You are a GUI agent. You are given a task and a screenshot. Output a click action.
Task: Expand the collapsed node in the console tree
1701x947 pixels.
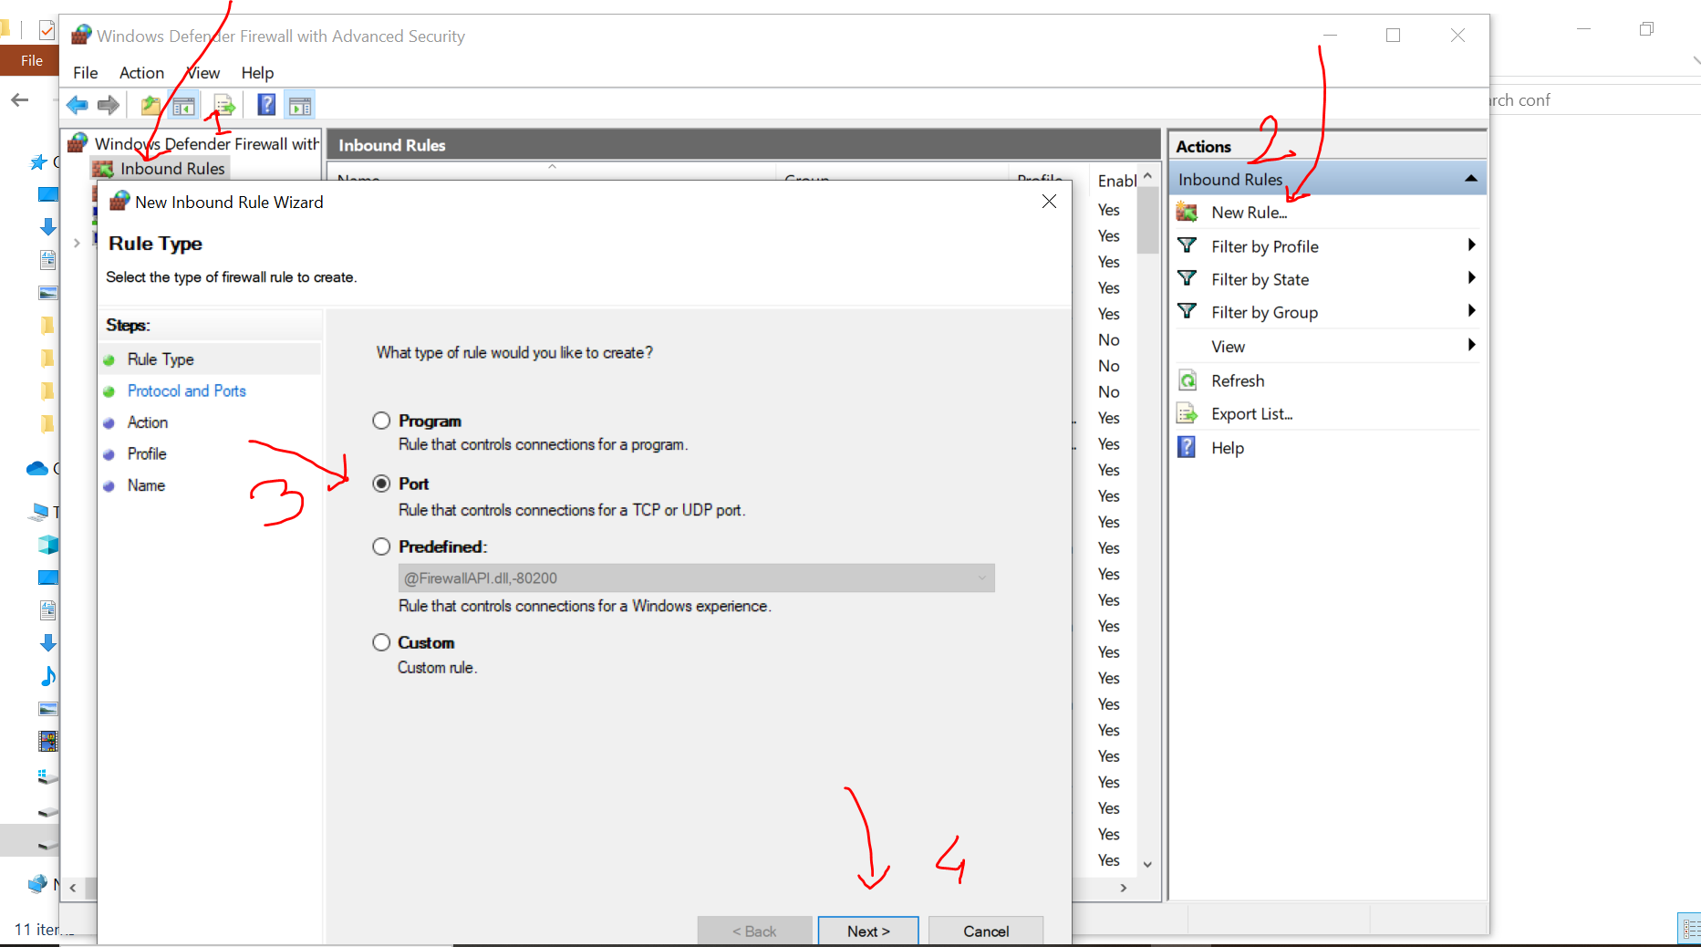click(77, 243)
